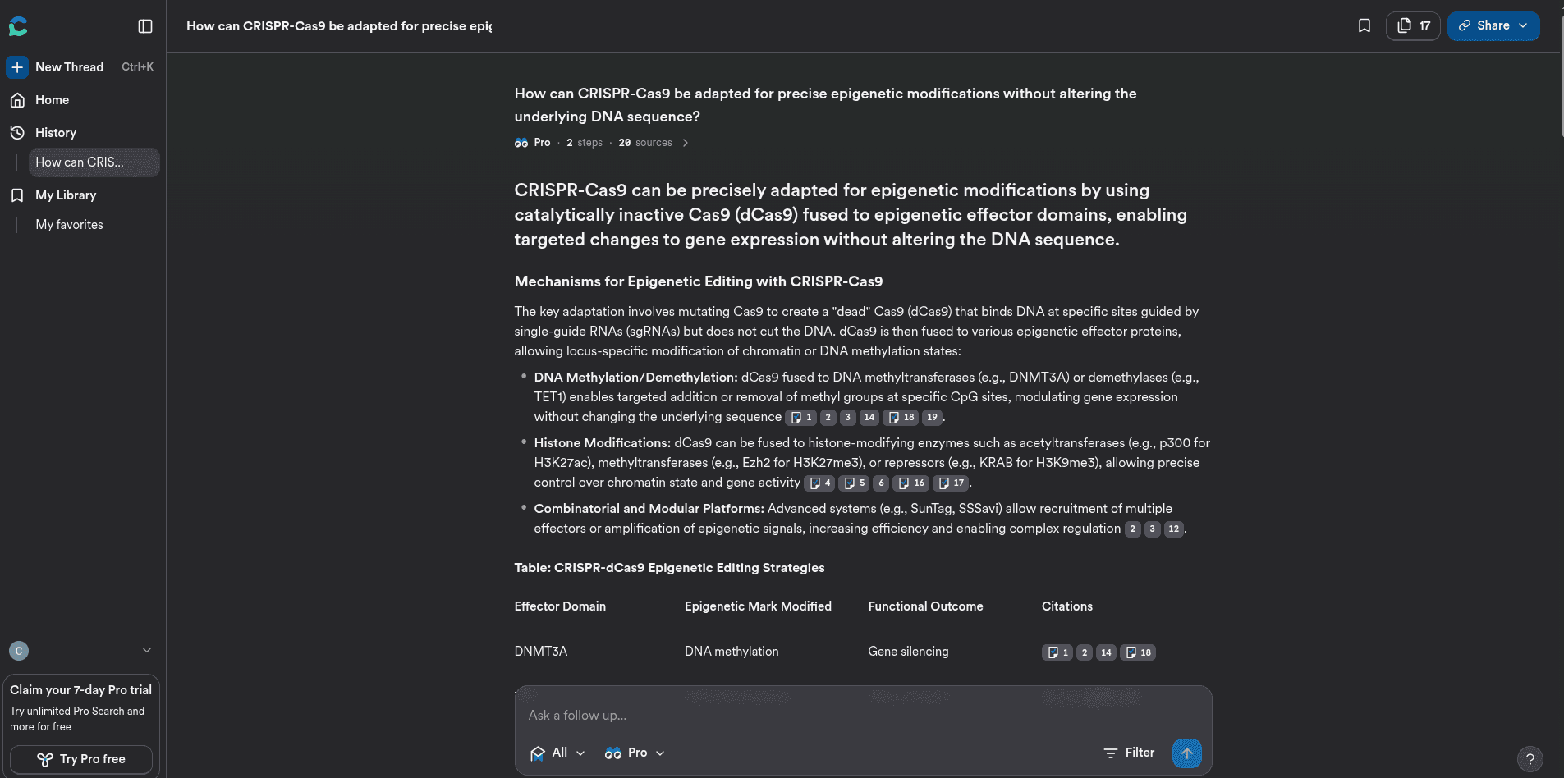Open the 17 copied sources counter
Screen dimensions: 1564x778
tap(1413, 25)
